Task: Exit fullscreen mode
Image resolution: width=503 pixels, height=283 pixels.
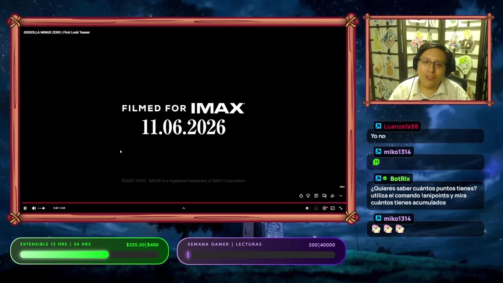Action: coord(341,208)
